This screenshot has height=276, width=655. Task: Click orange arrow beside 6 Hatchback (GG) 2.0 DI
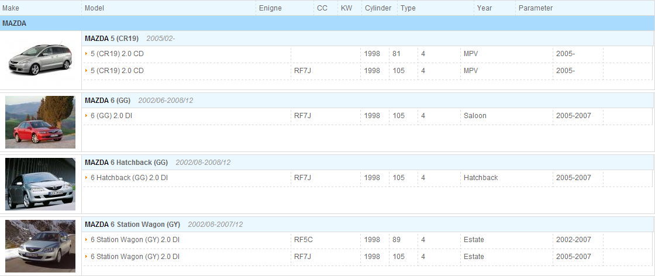87,177
